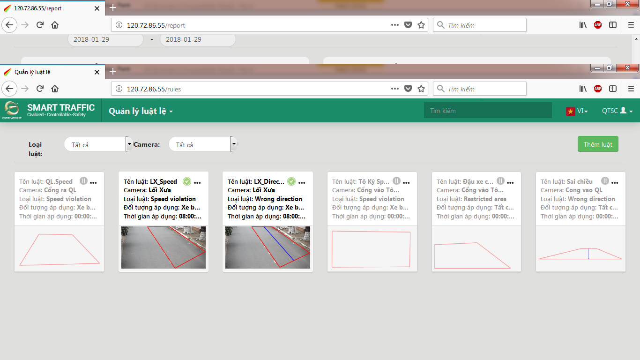This screenshot has width=640, height=360.
Task: Close the 120.72.86.55/report tab
Action: [x=97, y=8]
